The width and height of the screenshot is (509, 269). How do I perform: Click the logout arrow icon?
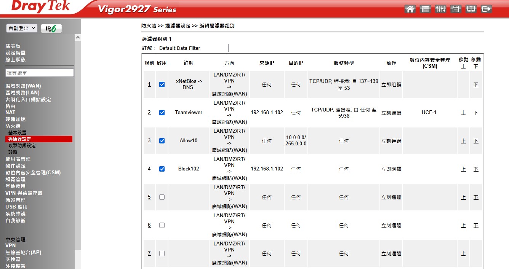pos(486,9)
